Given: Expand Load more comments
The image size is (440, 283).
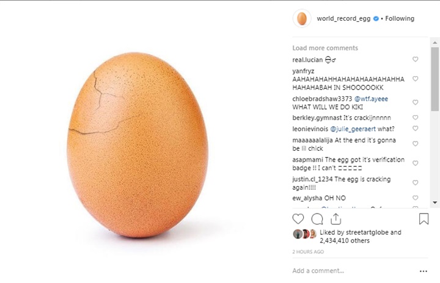Looking at the screenshot, I should point(325,48).
